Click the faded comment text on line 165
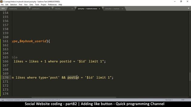This screenshot has height=107, width=191. click(x=15, y=57)
